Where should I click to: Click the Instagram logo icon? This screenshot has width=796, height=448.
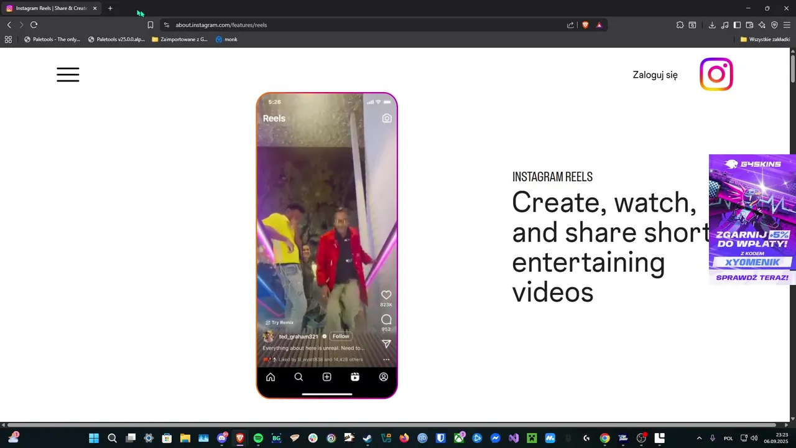coord(716,75)
